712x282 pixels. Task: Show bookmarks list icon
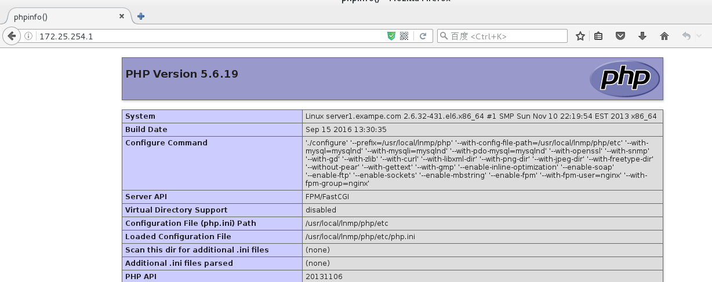pyautogui.click(x=598, y=36)
